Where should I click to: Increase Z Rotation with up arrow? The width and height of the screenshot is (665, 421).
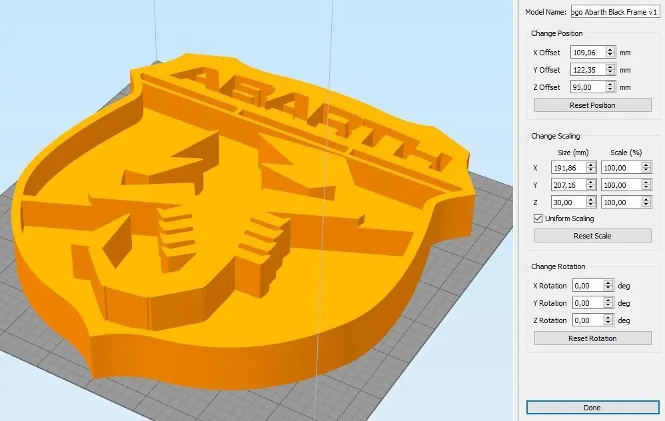608,317
